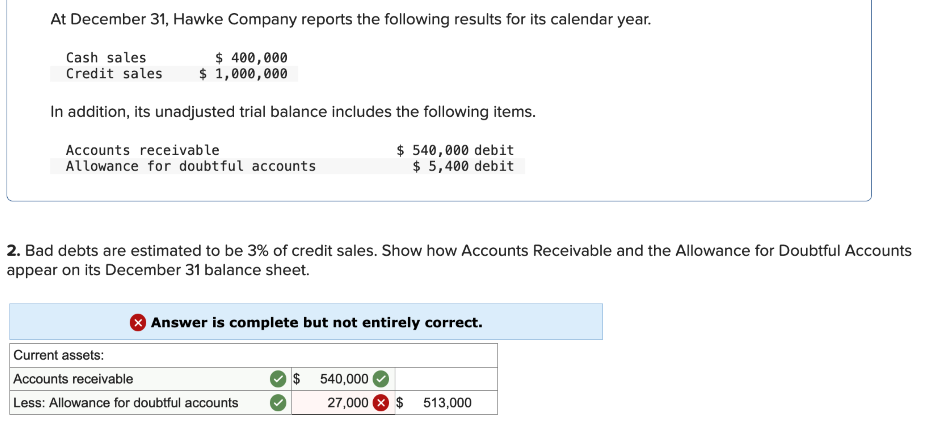Image resolution: width=928 pixels, height=430 pixels.
Task: Click the Credit sales $1,000,000 row
Action: coord(176,74)
